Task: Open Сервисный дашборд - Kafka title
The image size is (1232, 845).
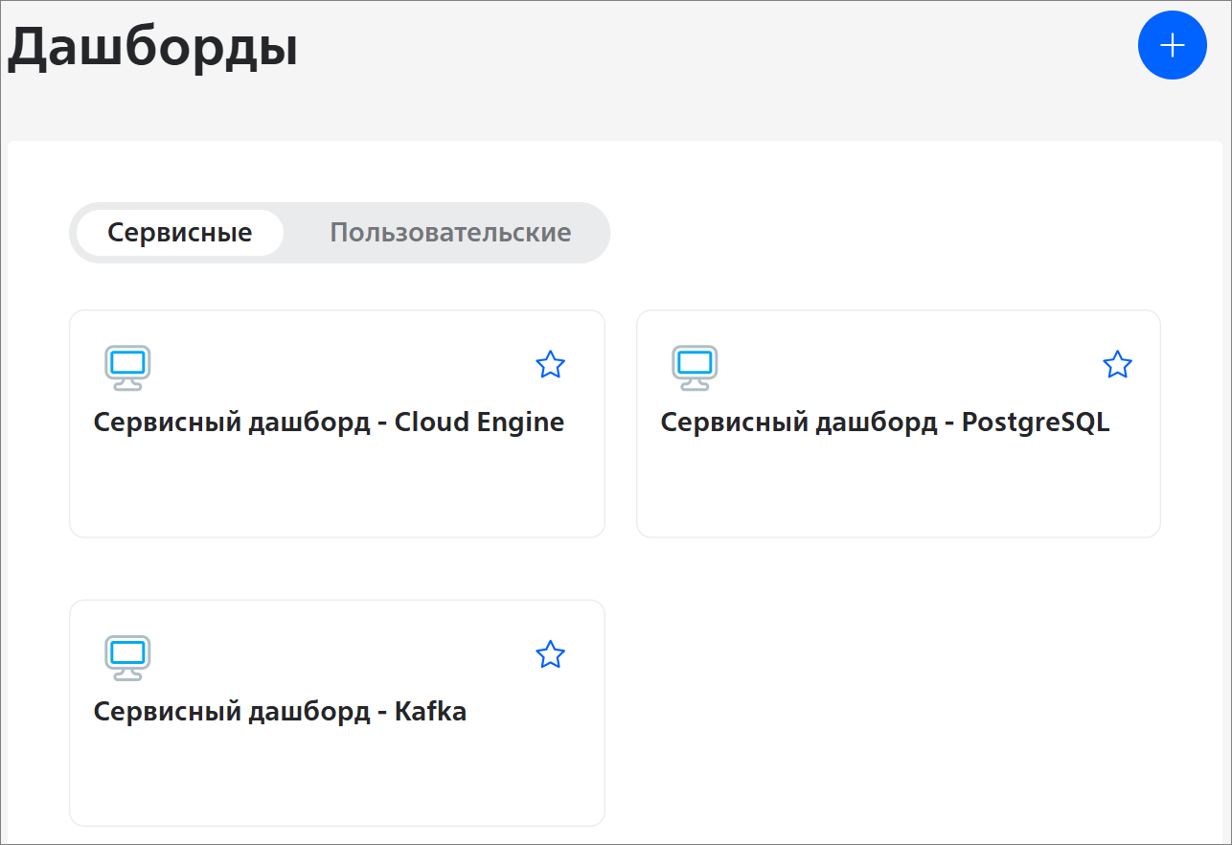Action: 280,712
